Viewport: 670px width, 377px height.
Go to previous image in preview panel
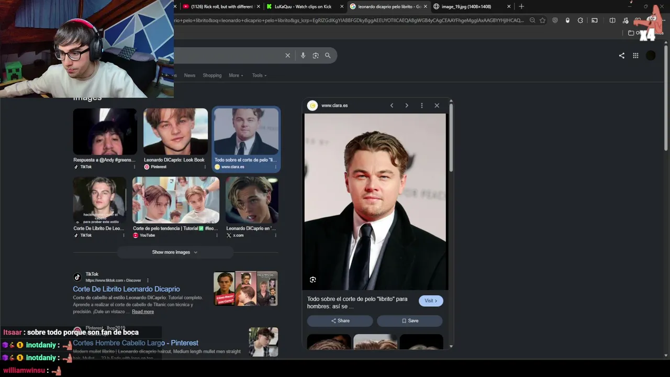click(x=392, y=105)
